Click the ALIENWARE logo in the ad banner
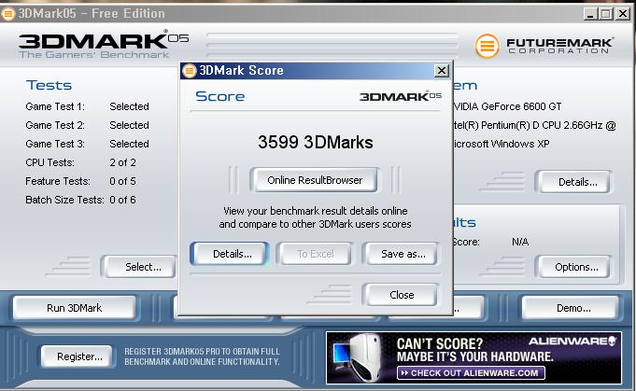Screen dimensions: 636x391 click(572, 341)
